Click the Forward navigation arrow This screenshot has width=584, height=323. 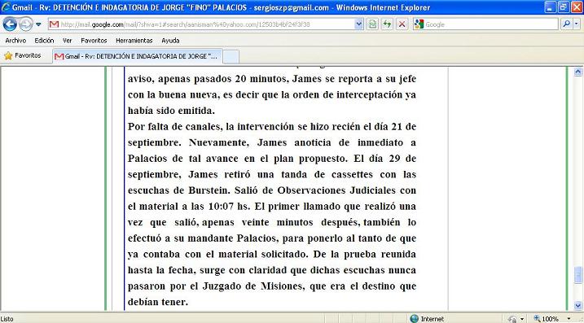point(25,24)
